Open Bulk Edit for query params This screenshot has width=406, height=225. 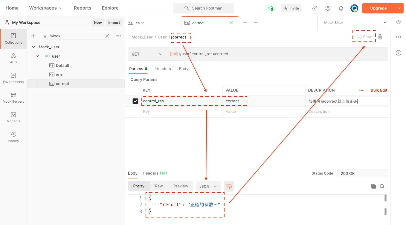(379, 90)
